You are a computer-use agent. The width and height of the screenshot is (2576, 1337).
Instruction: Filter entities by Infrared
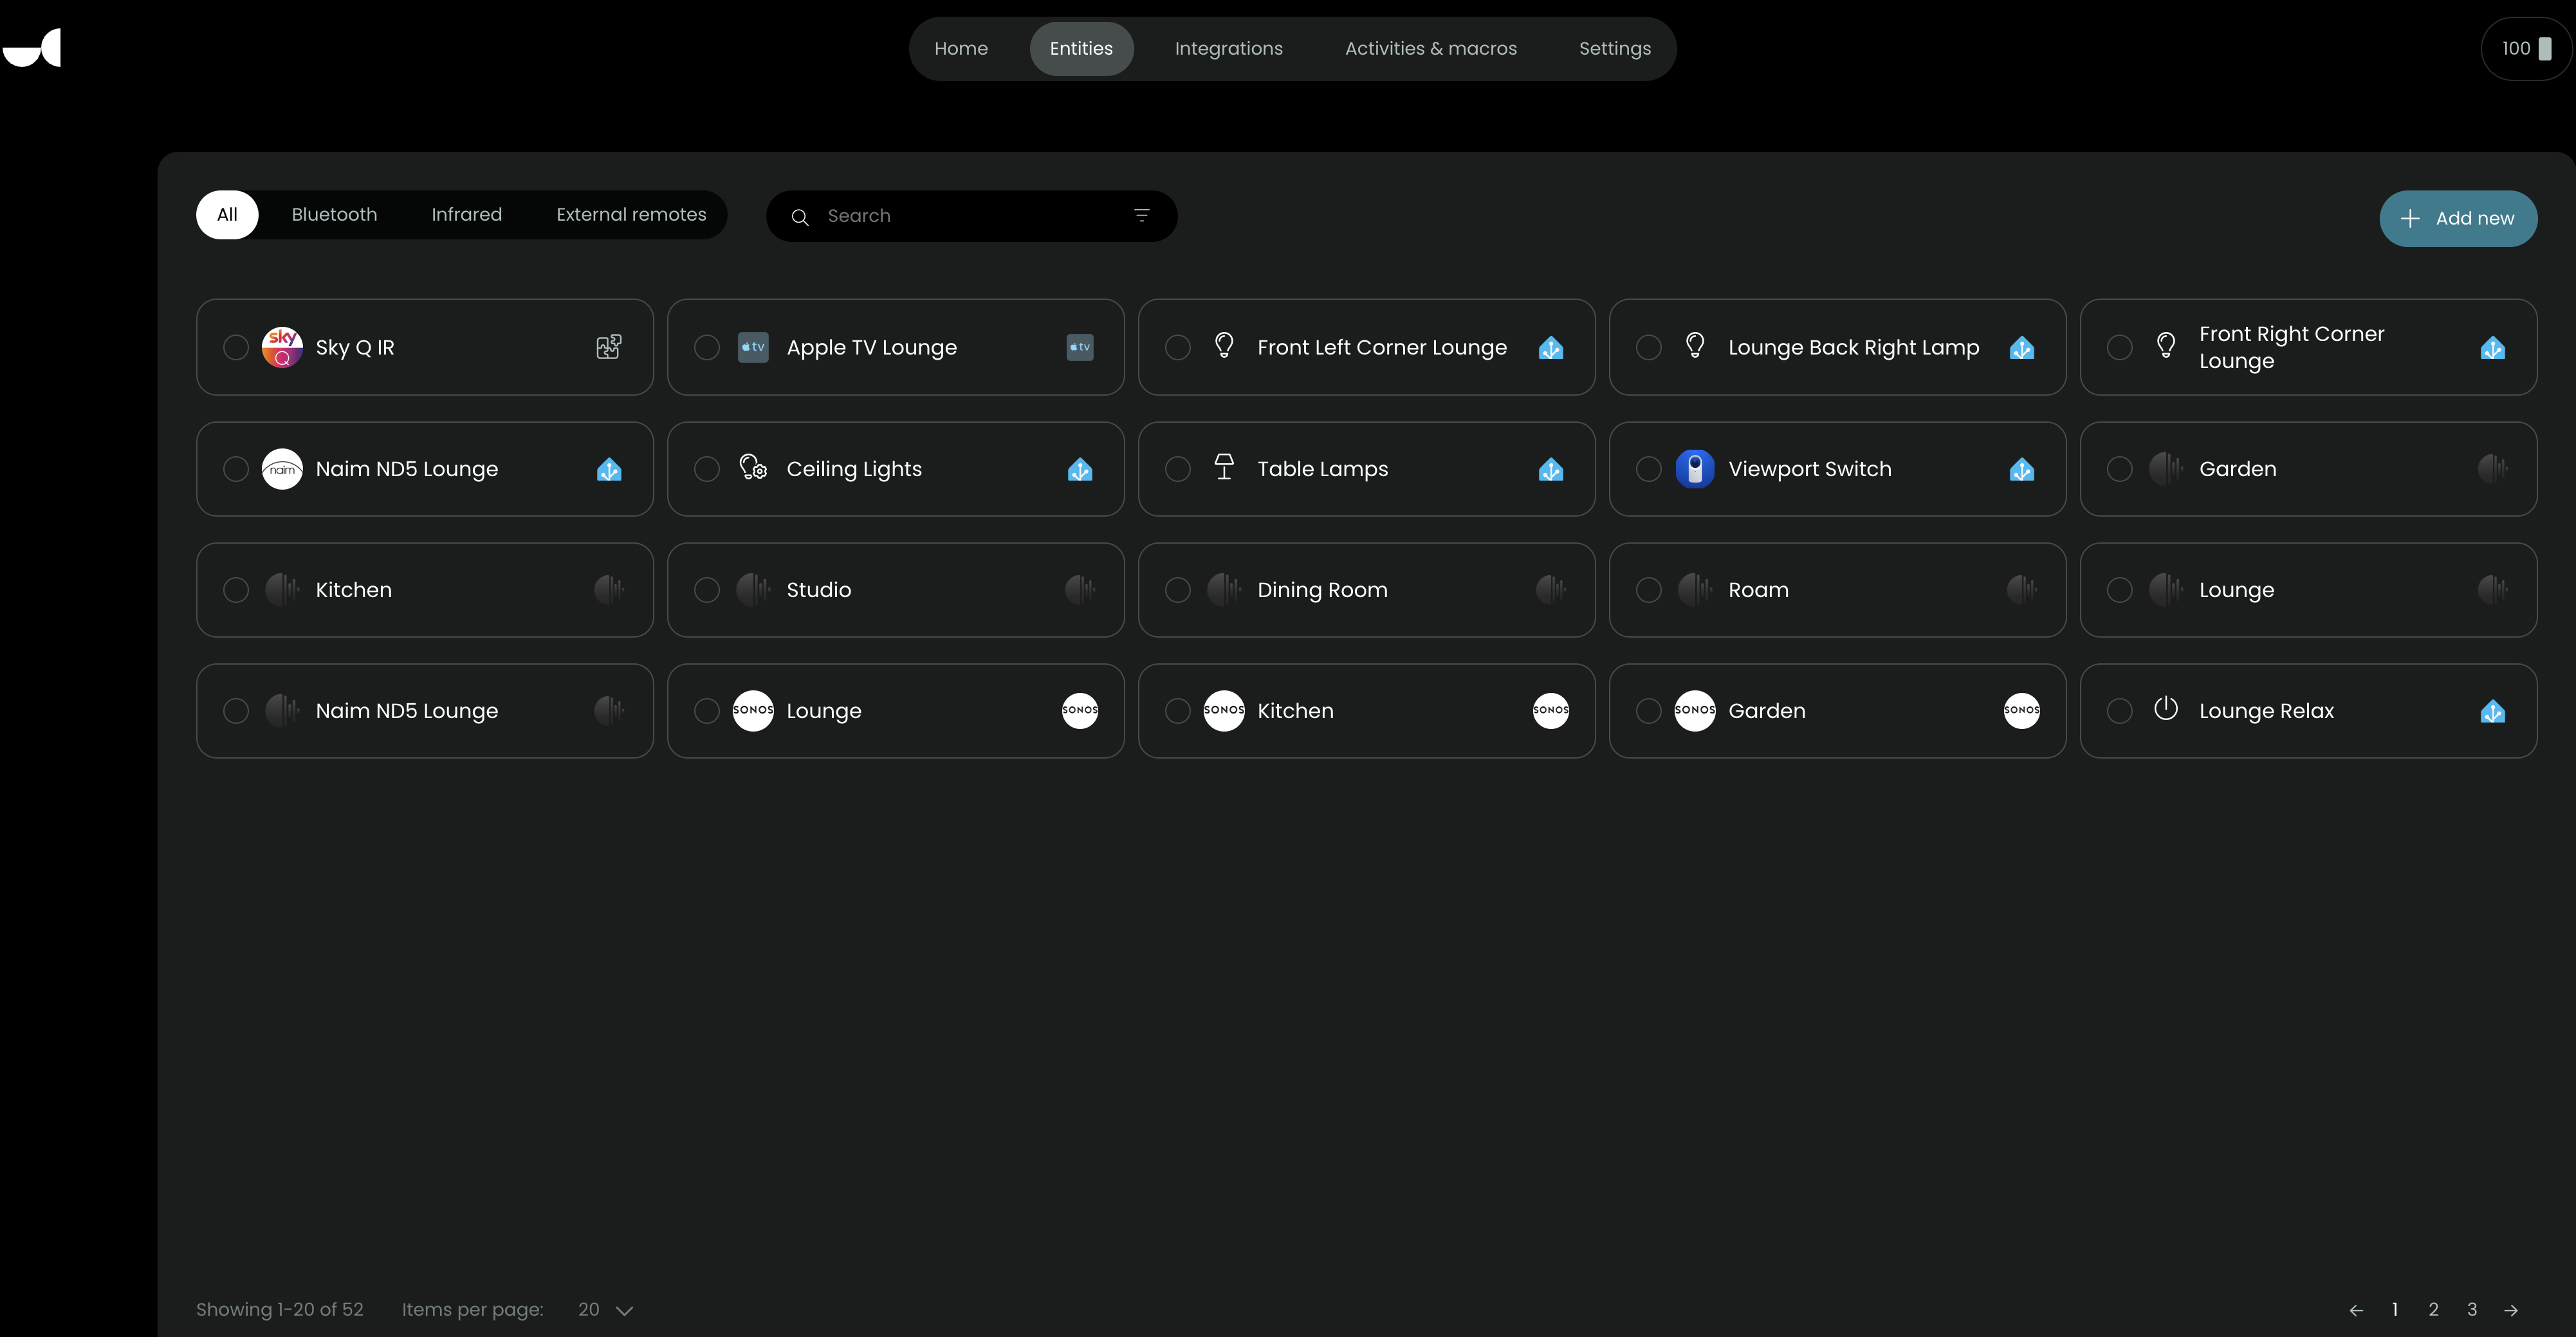pos(466,215)
